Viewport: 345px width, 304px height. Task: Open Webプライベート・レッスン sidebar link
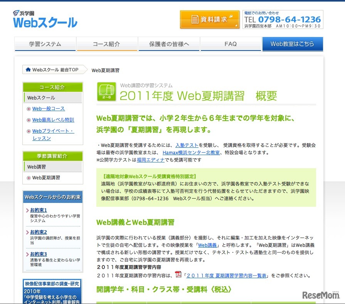pos(53,135)
